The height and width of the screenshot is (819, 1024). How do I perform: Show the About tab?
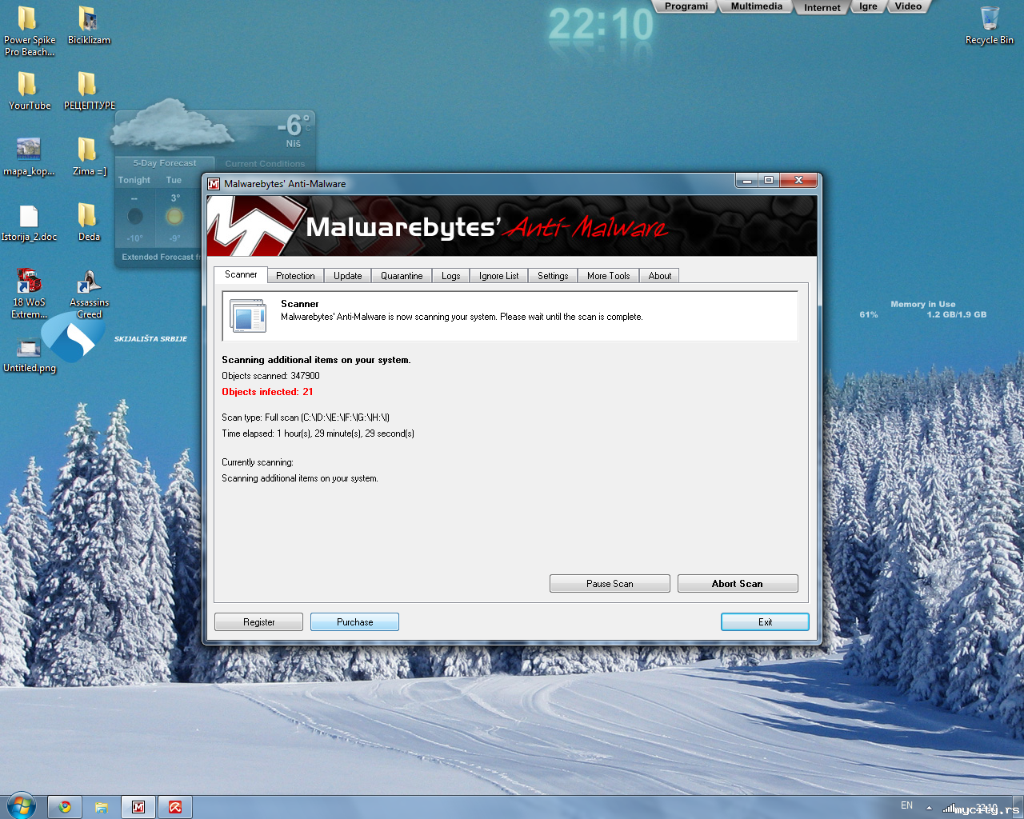[660, 276]
